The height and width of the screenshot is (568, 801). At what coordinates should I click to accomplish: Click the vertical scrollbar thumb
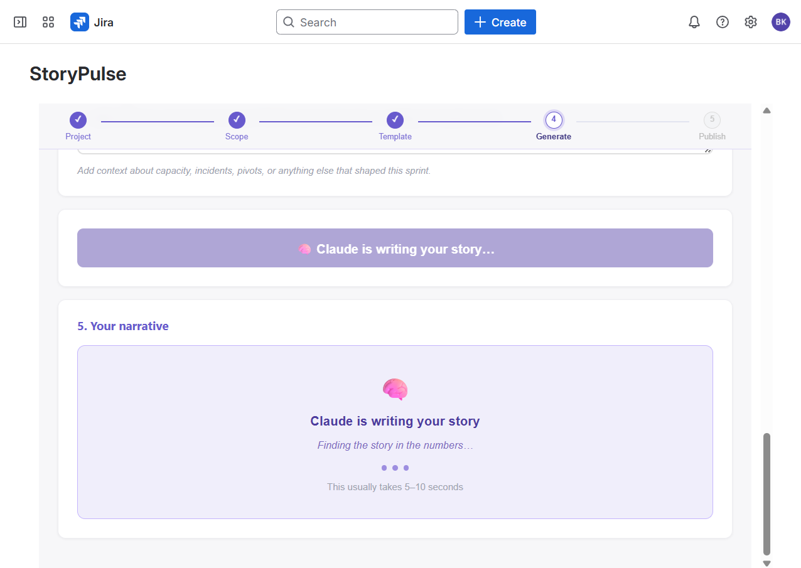click(766, 494)
